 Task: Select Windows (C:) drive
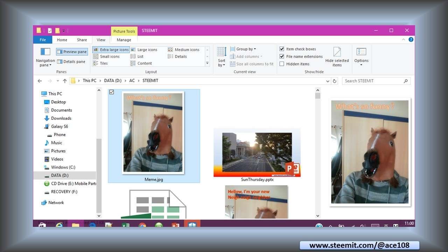click(59, 167)
